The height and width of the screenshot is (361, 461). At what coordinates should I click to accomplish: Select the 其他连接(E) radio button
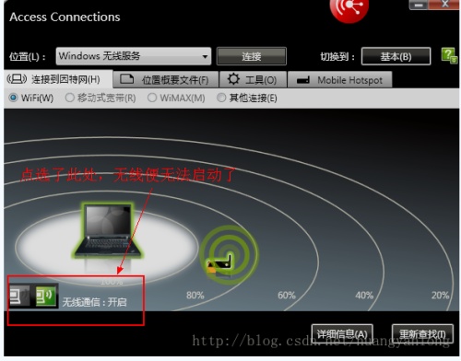click(x=221, y=98)
